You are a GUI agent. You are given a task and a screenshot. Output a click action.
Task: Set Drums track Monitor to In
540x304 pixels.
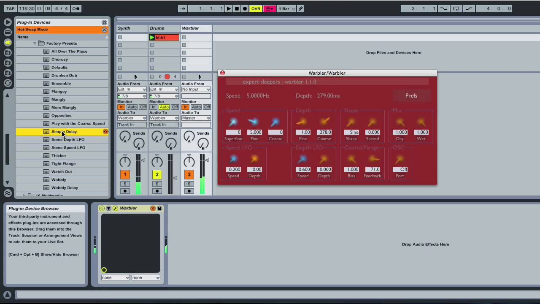tap(153, 107)
